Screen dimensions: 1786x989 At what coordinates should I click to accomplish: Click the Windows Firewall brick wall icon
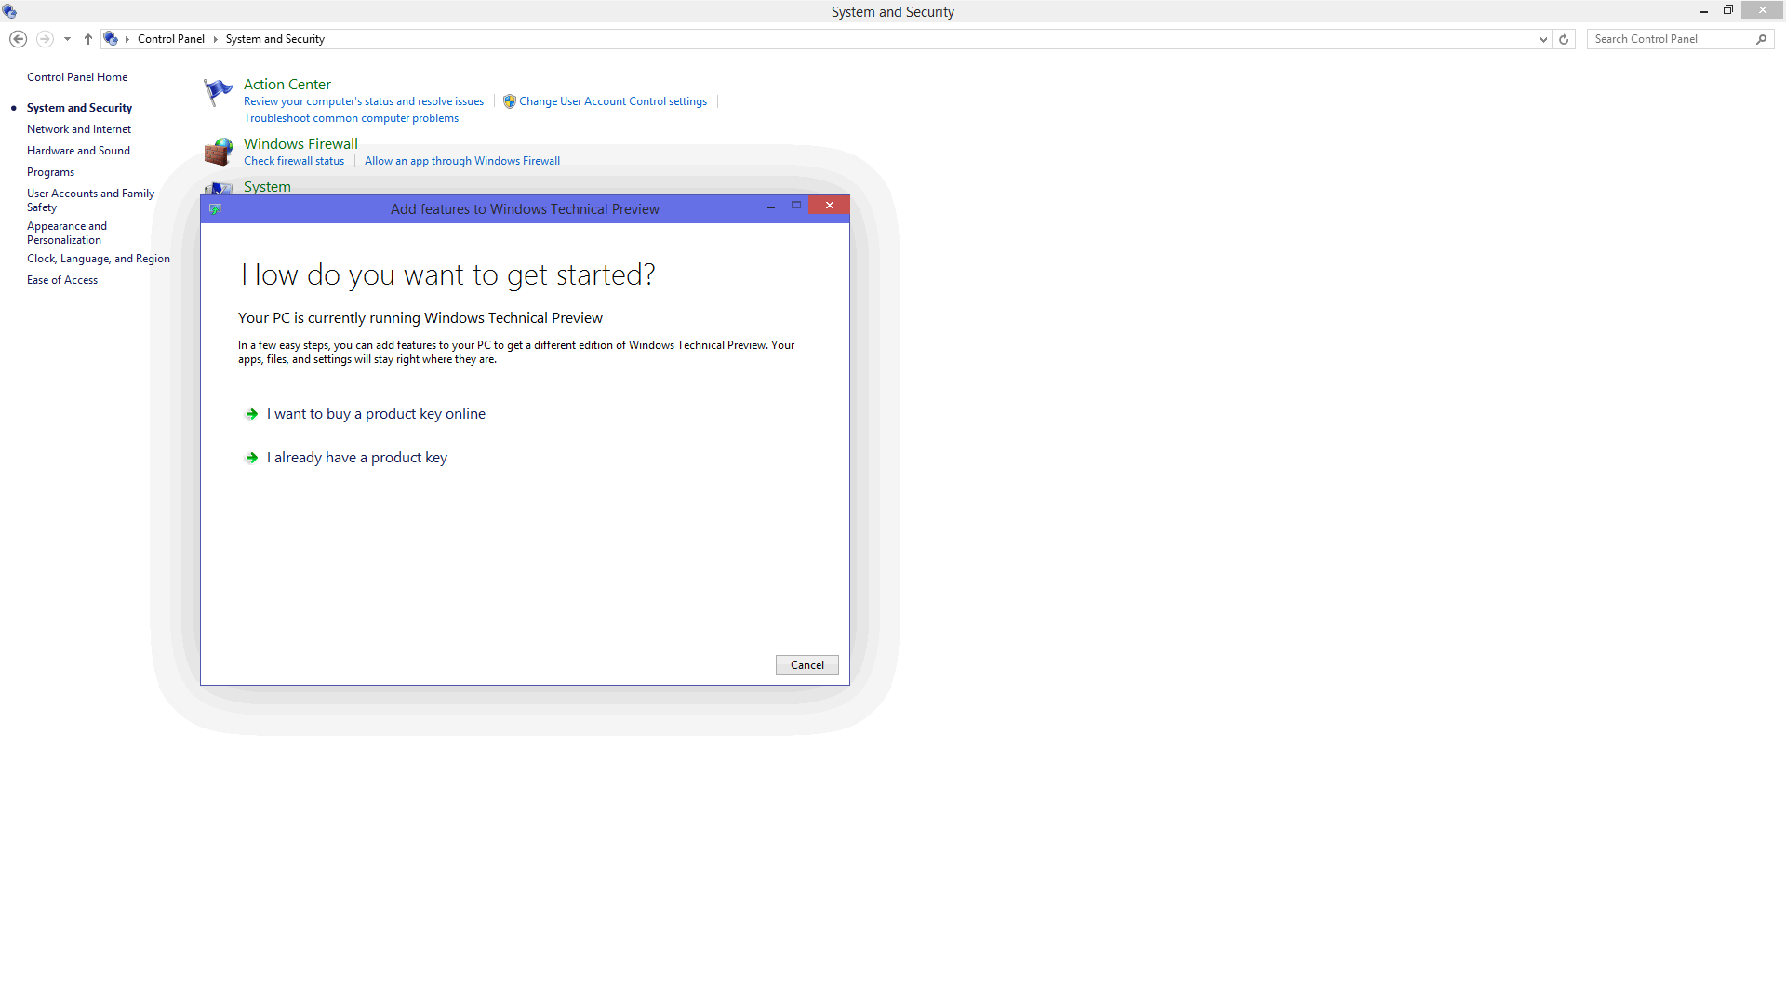point(219,151)
